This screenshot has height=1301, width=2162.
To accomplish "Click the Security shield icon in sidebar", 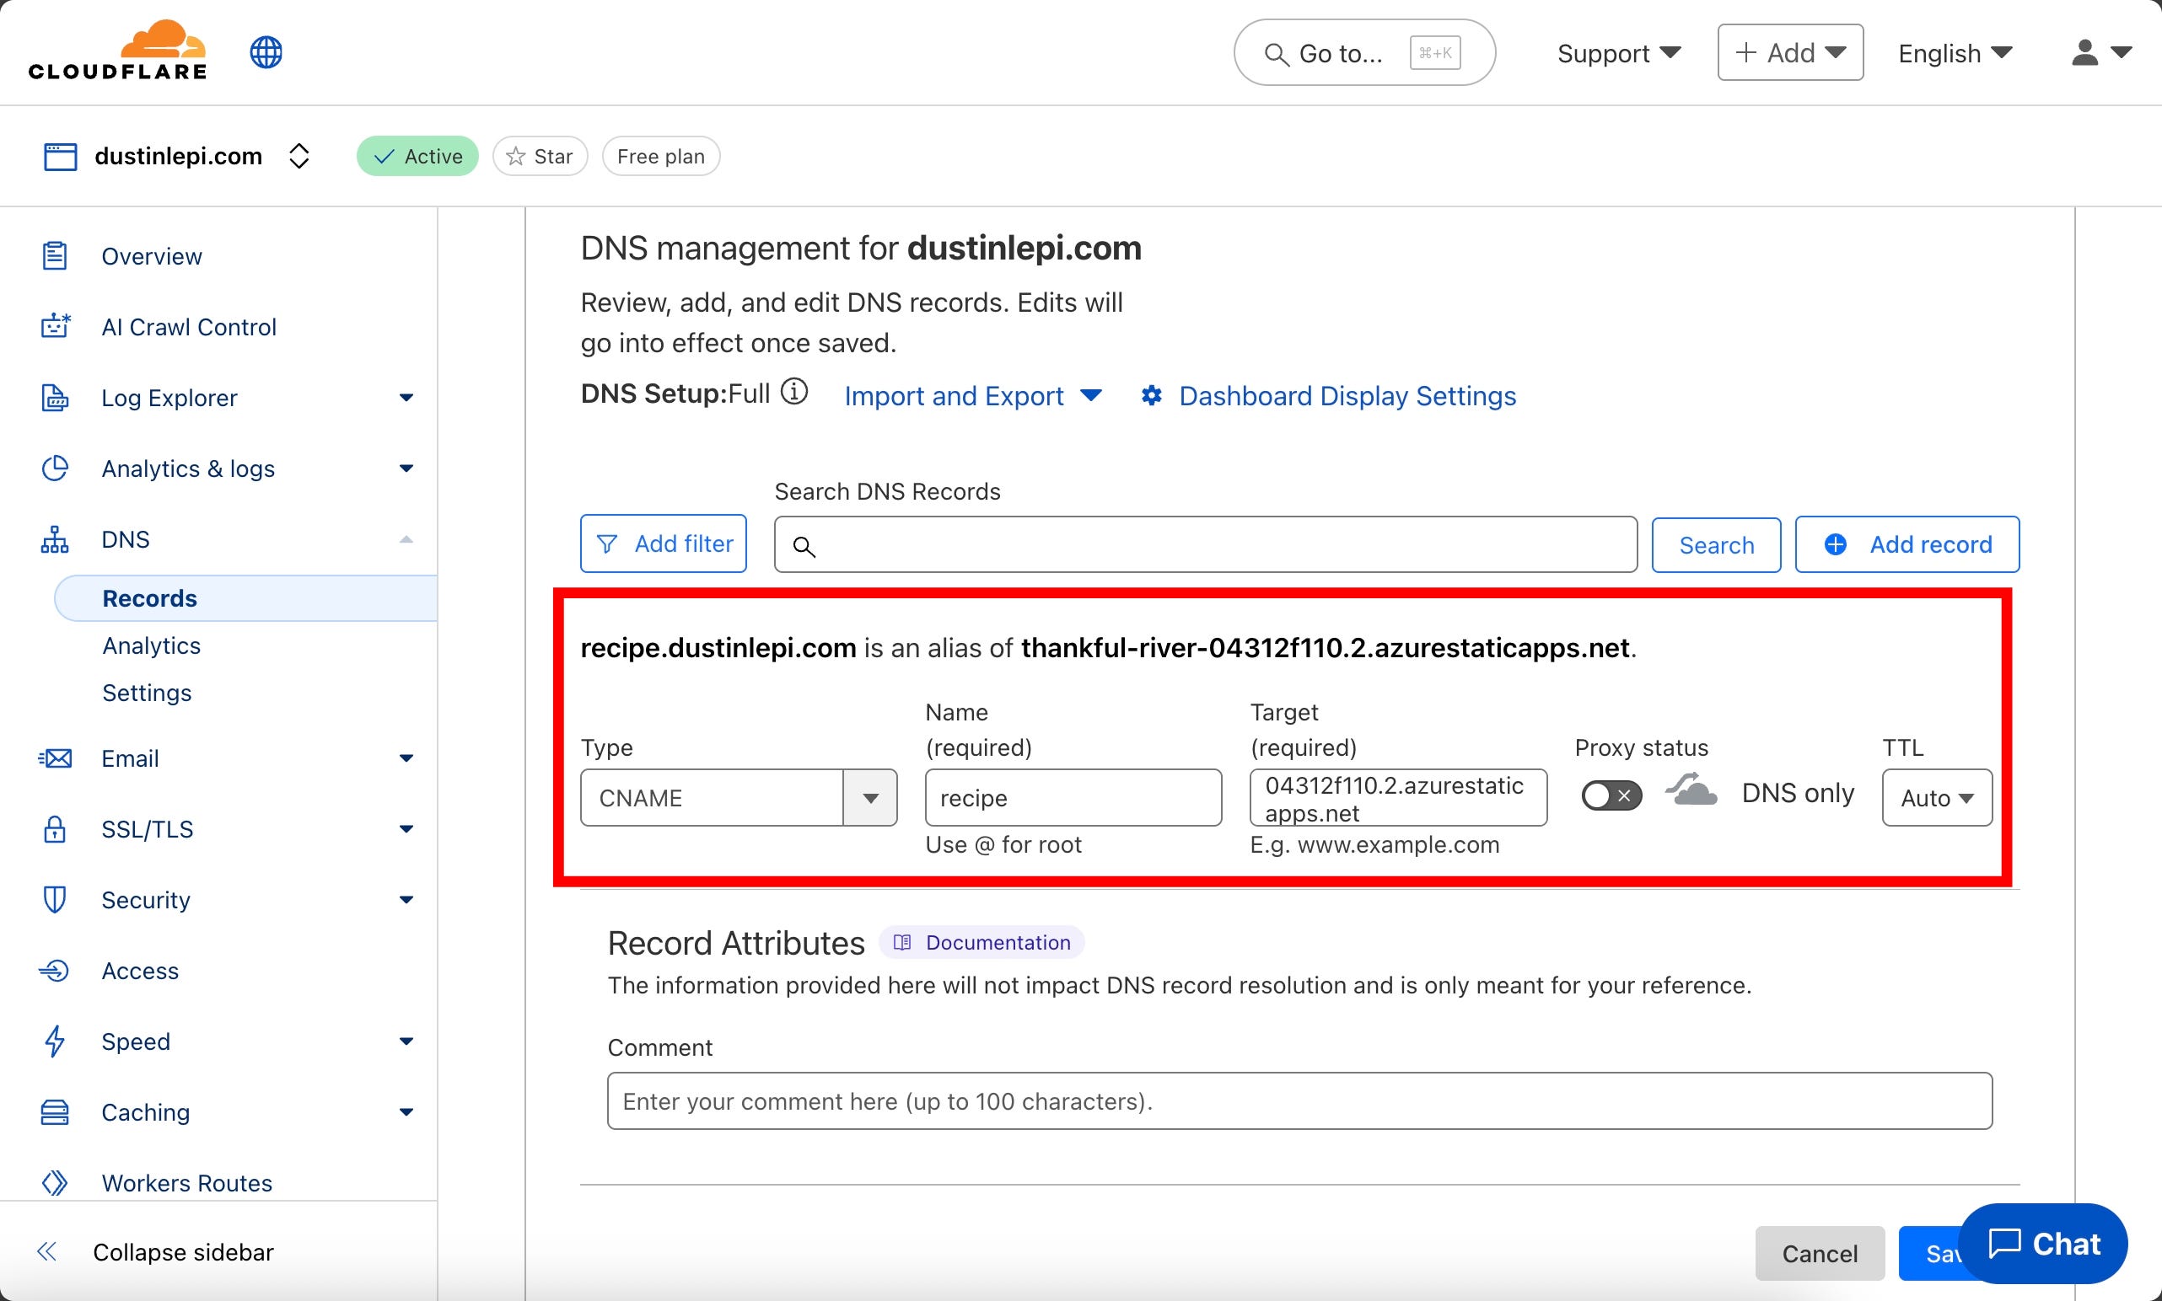I will 54,899.
